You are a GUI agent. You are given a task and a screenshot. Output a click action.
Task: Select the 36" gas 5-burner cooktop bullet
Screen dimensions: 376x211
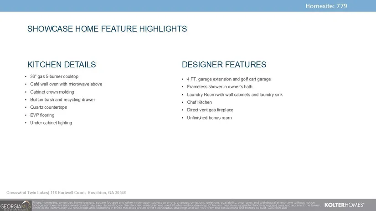(x=57, y=76)
